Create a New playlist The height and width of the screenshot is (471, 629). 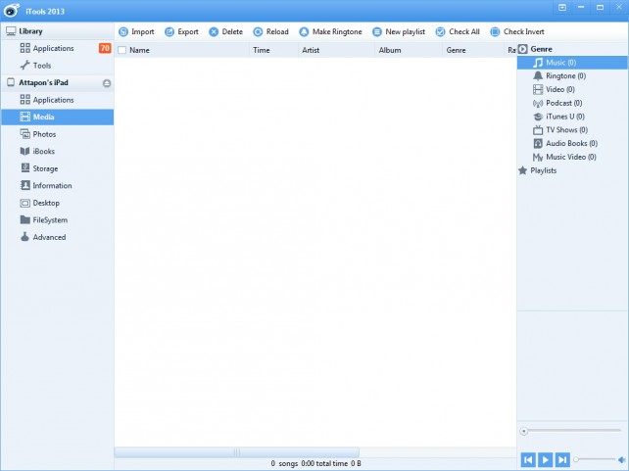[x=377, y=31]
